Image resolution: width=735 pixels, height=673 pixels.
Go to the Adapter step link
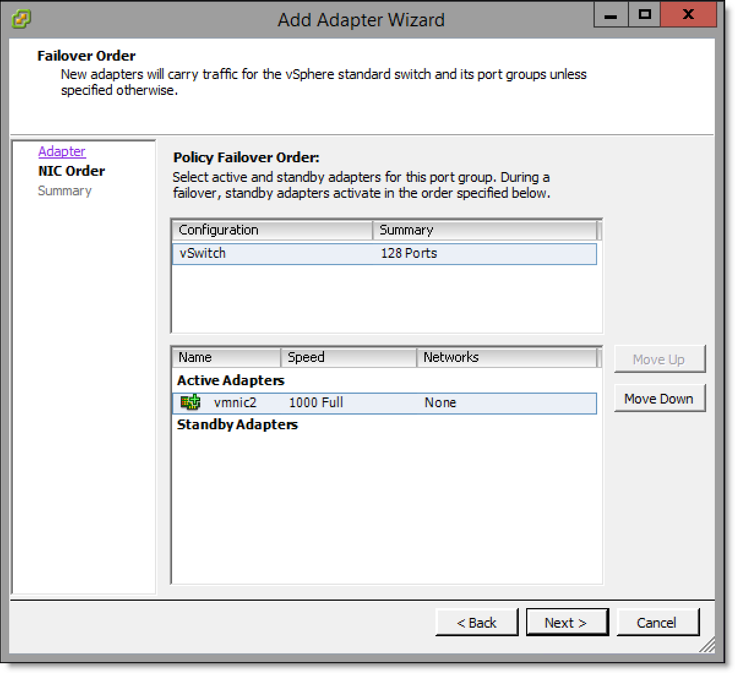(x=62, y=151)
